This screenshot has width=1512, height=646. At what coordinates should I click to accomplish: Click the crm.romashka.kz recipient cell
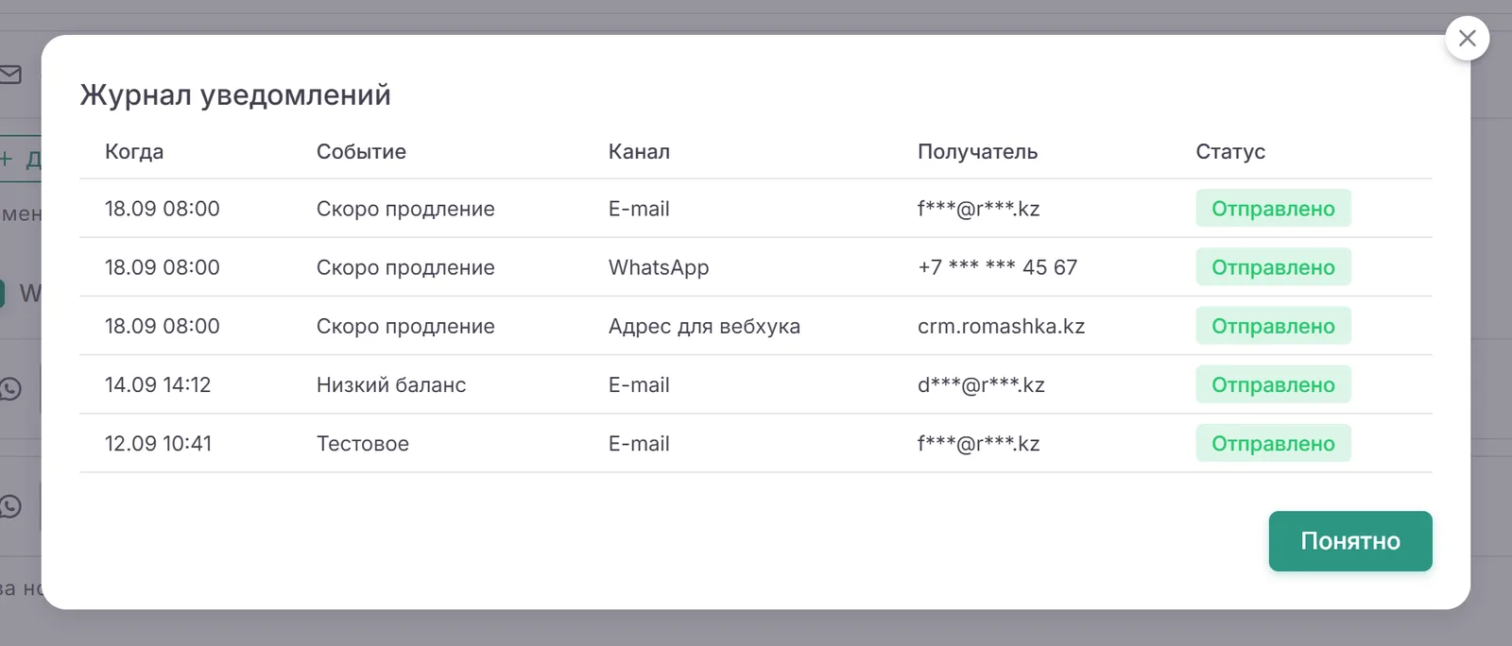coord(1001,326)
